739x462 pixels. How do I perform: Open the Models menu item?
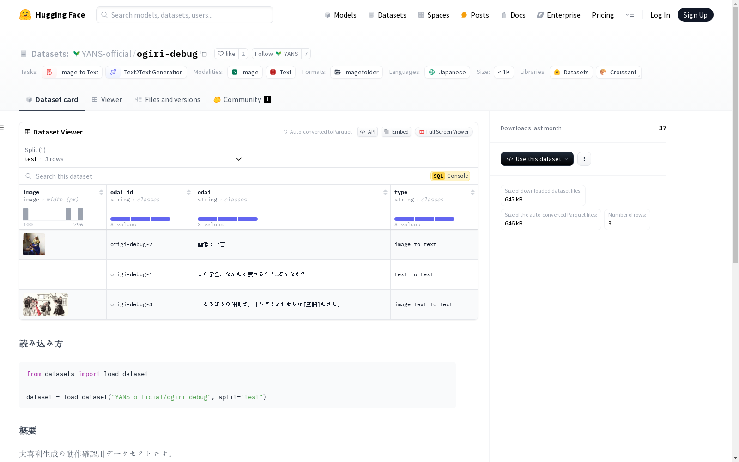click(340, 15)
